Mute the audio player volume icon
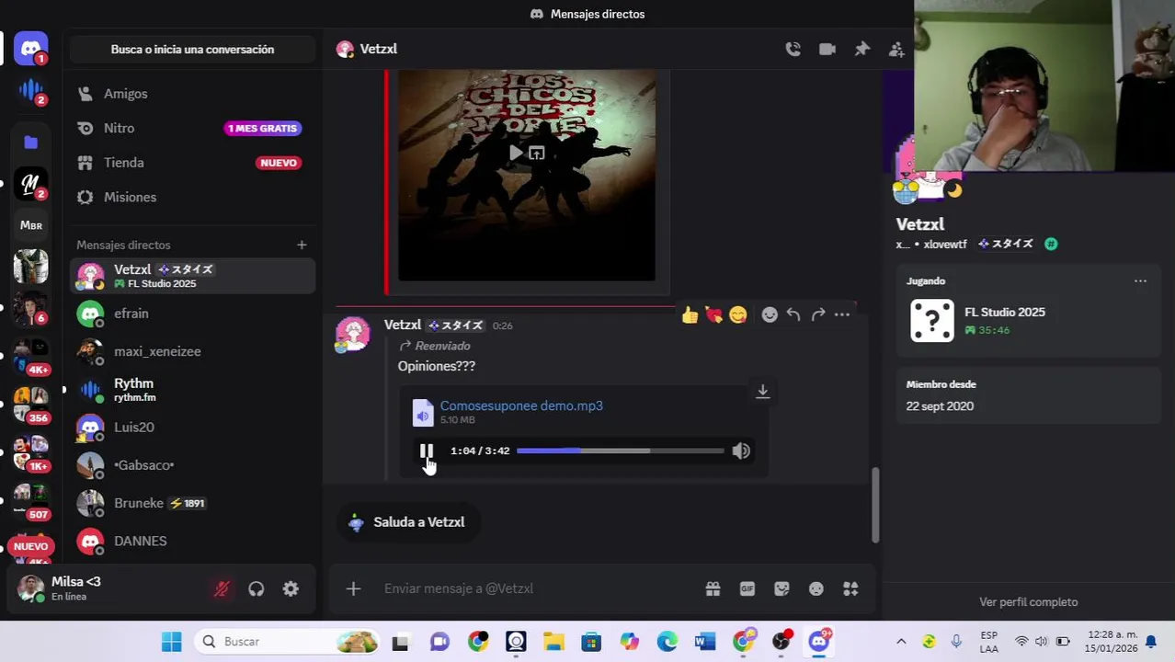Viewport: 1175px width, 662px height. click(x=741, y=451)
